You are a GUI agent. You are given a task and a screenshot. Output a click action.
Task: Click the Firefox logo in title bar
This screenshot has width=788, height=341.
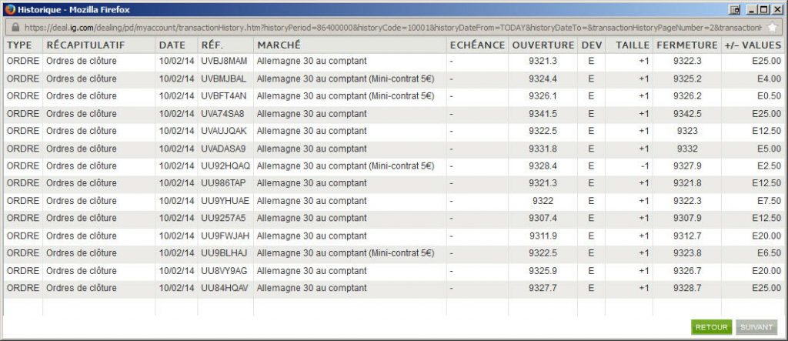tap(10, 9)
